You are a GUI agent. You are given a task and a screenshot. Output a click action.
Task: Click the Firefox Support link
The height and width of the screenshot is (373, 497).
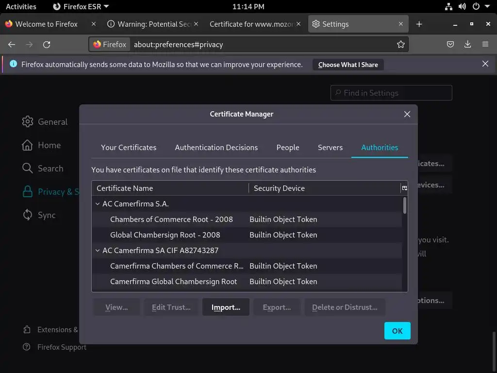62,347
